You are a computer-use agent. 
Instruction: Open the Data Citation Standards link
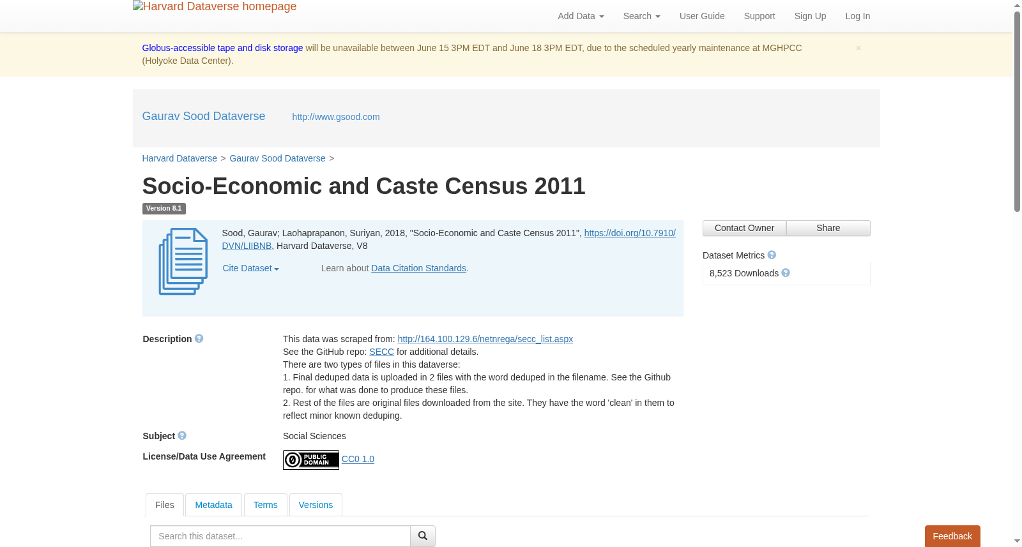[418, 268]
